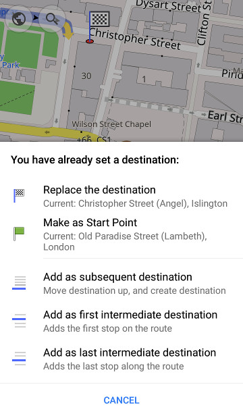Open the search magnifier icon
243x416 pixels.
click(x=52, y=19)
